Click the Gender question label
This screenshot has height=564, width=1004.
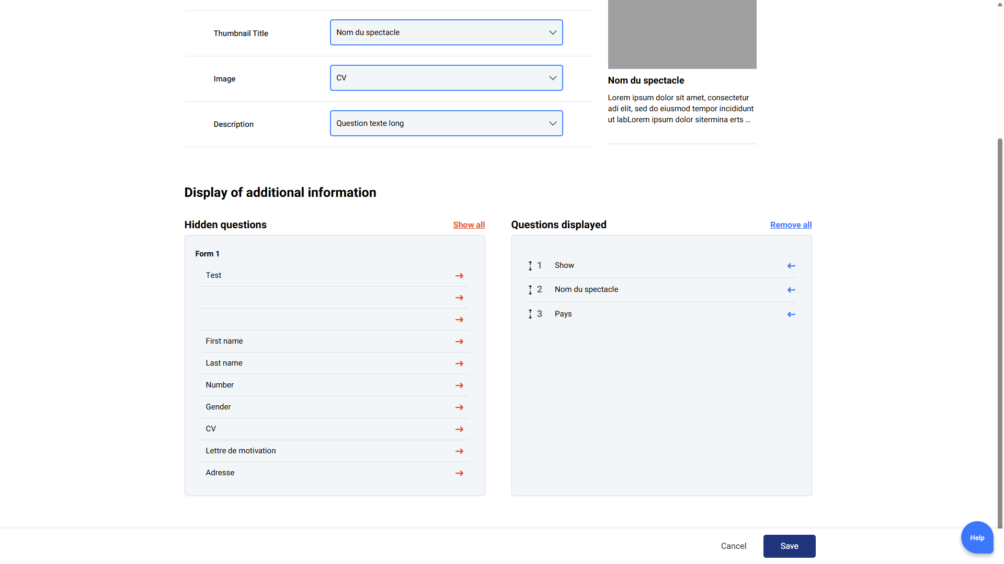point(218,407)
